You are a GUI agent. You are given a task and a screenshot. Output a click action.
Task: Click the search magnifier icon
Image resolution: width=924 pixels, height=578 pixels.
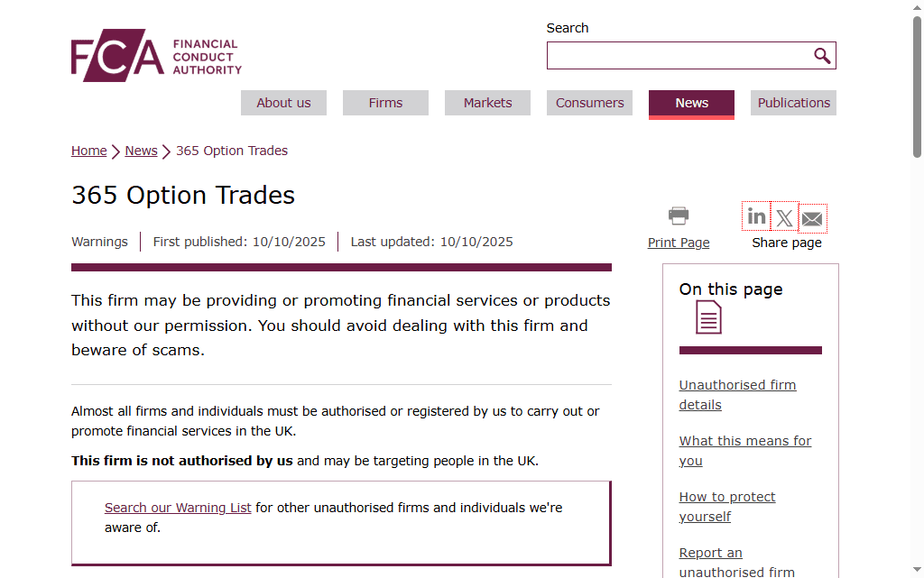(822, 56)
